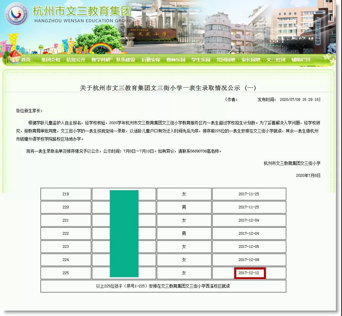Click the paragraph starting 现将一表生录取名单
Screen dimensions: 342x316
pyautogui.click(x=124, y=151)
